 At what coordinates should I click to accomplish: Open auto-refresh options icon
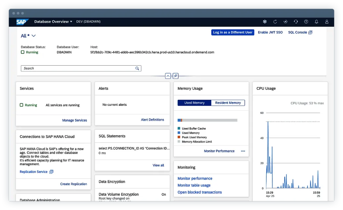coord(285,22)
